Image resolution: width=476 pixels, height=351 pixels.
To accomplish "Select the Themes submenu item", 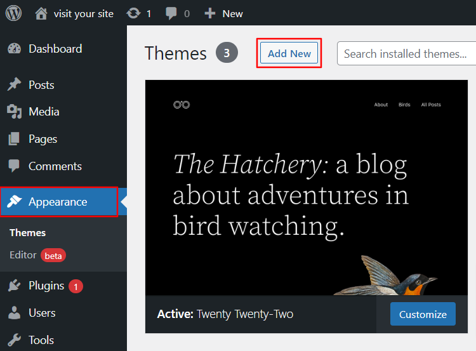I will click(x=28, y=233).
